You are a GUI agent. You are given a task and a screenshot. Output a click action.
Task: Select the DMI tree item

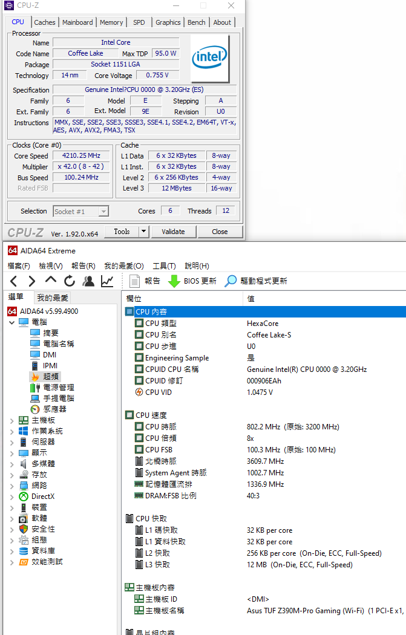click(x=50, y=355)
